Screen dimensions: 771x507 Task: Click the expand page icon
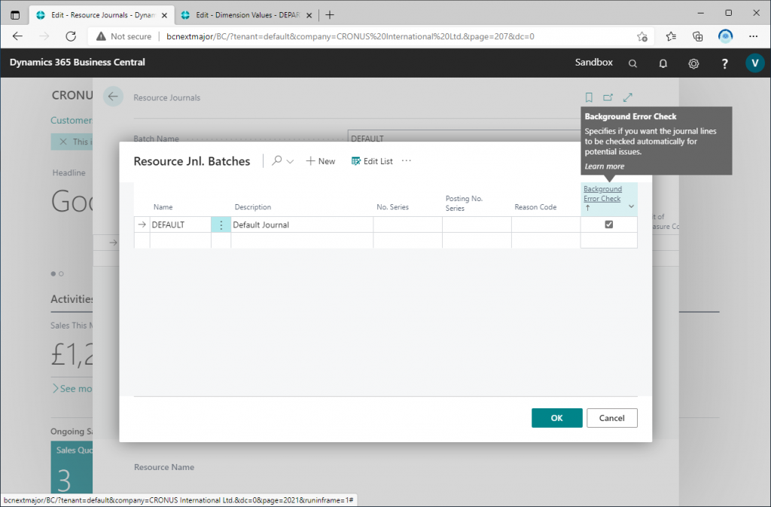pyautogui.click(x=628, y=97)
